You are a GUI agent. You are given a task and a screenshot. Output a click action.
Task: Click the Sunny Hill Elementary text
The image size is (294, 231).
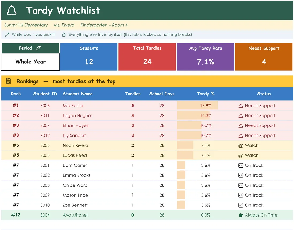tap(26, 25)
